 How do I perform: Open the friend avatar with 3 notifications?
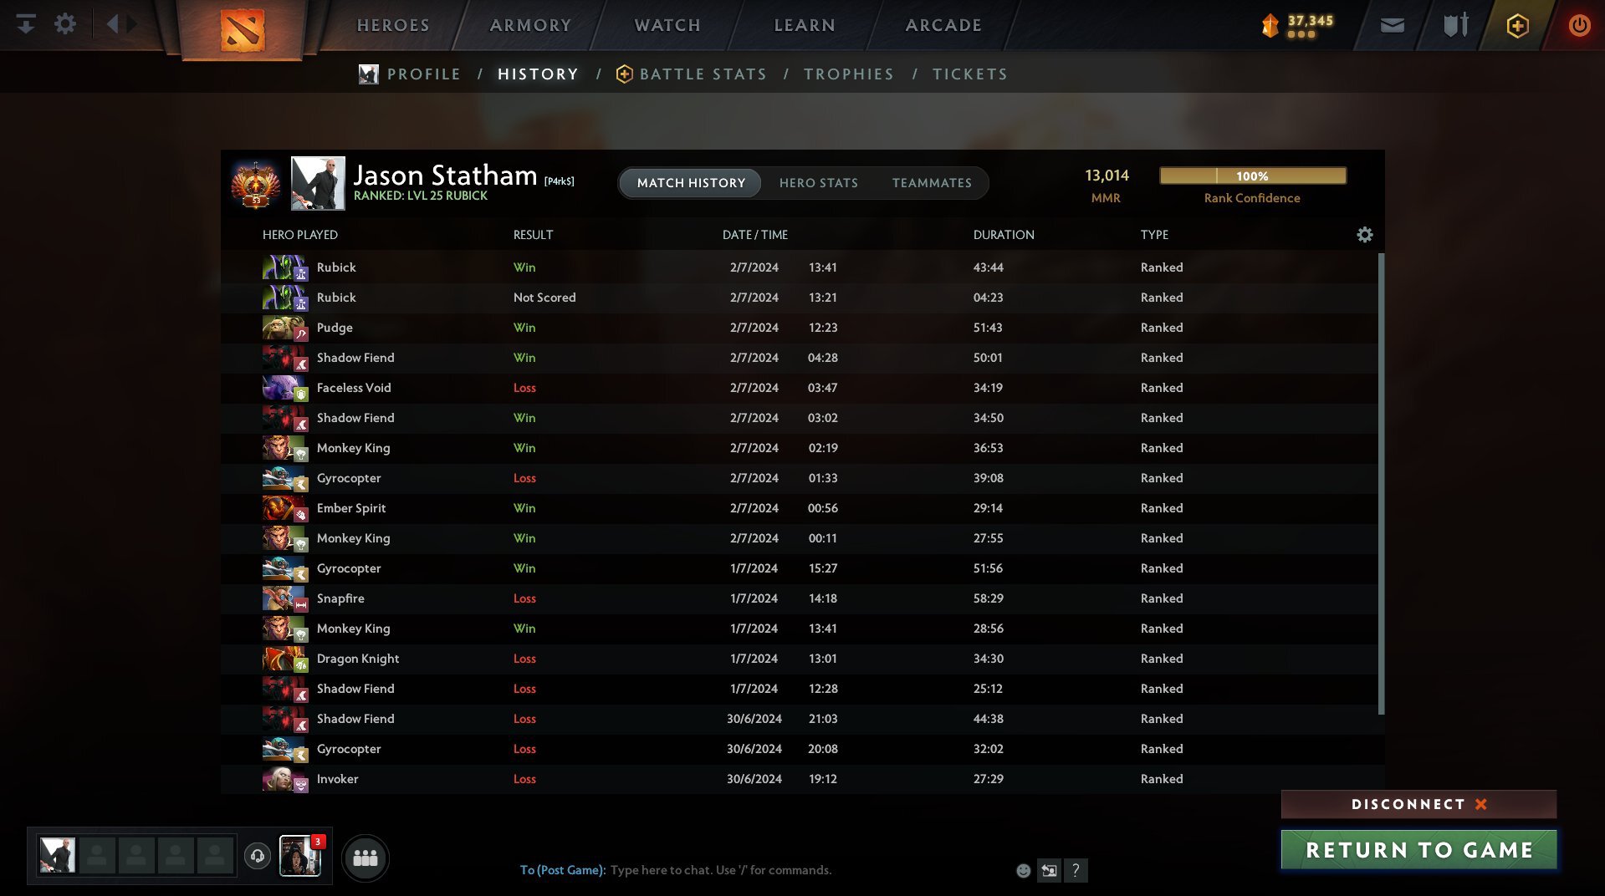click(300, 856)
